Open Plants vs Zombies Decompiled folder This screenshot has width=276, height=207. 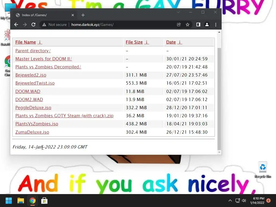point(48,67)
